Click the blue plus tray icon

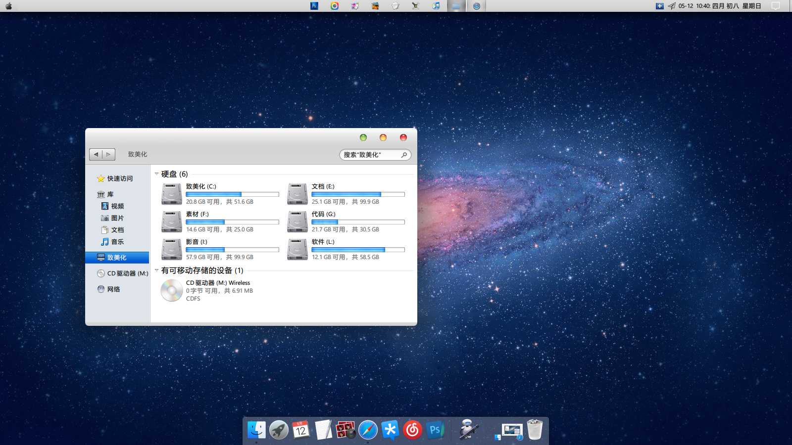point(659,6)
